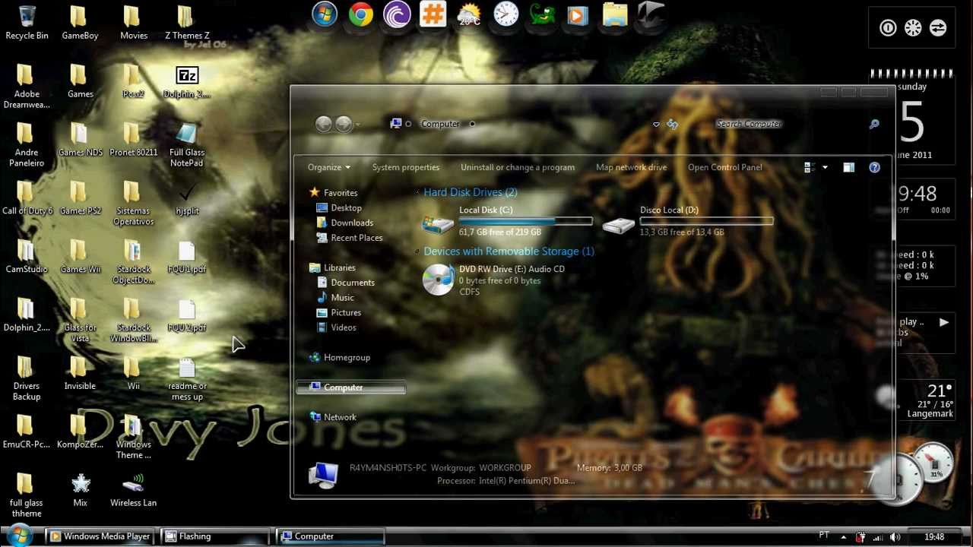Click the Disco Local D usage bar
973x547 pixels.
pos(706,221)
